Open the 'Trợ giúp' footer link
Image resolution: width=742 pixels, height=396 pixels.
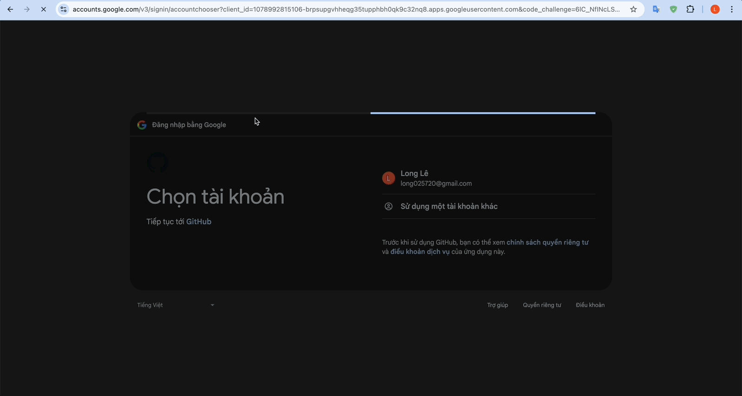pos(498,305)
